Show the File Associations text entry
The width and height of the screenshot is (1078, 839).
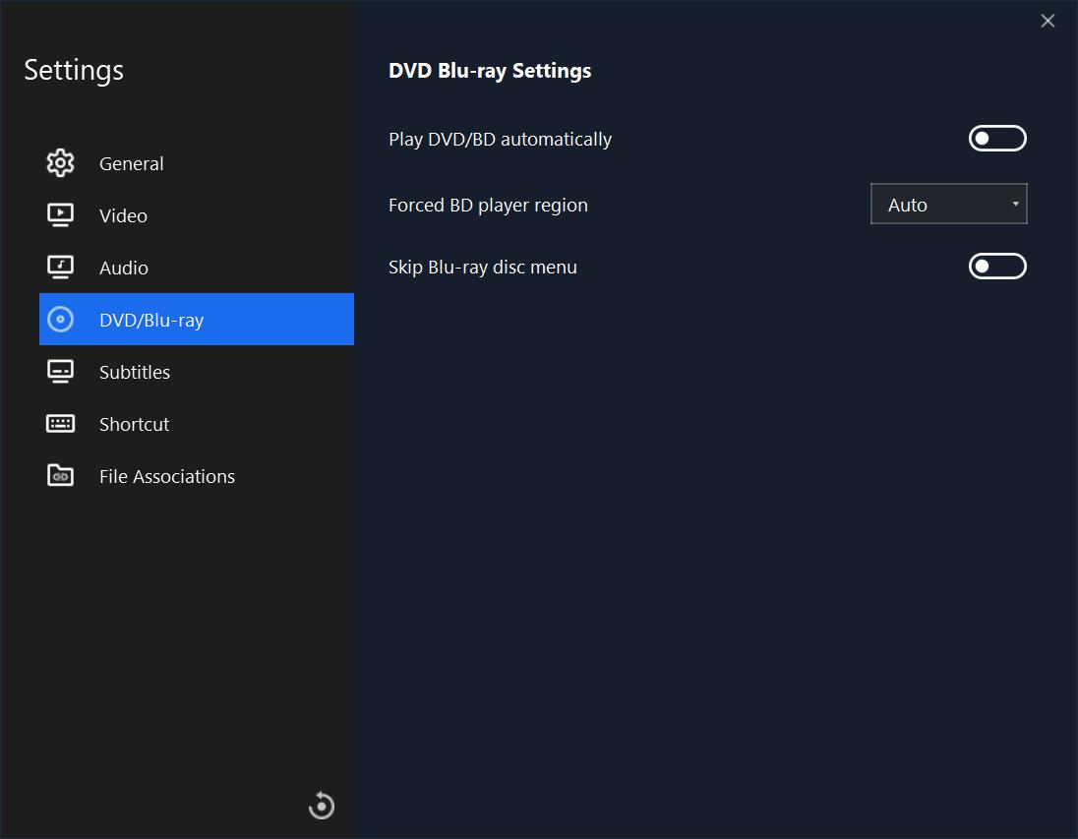coord(167,477)
